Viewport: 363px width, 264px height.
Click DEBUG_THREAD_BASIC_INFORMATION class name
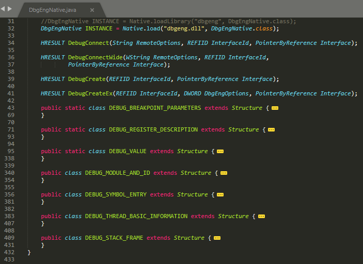[136, 216]
